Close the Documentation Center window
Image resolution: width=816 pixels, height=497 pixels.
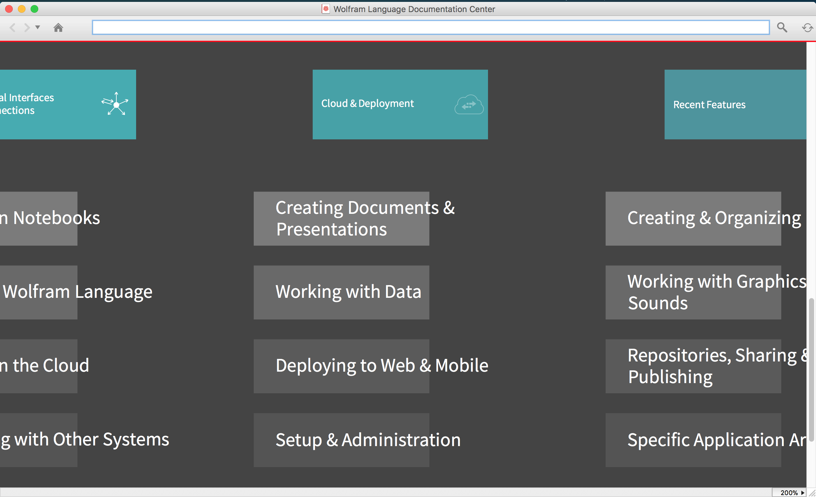[9, 9]
